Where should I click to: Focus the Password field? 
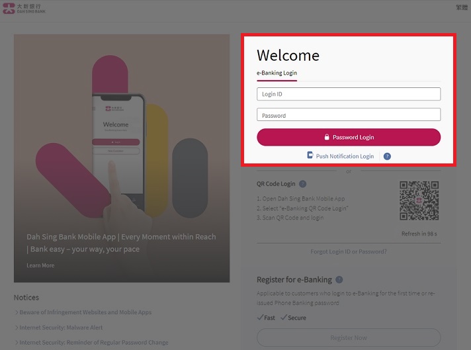(349, 115)
